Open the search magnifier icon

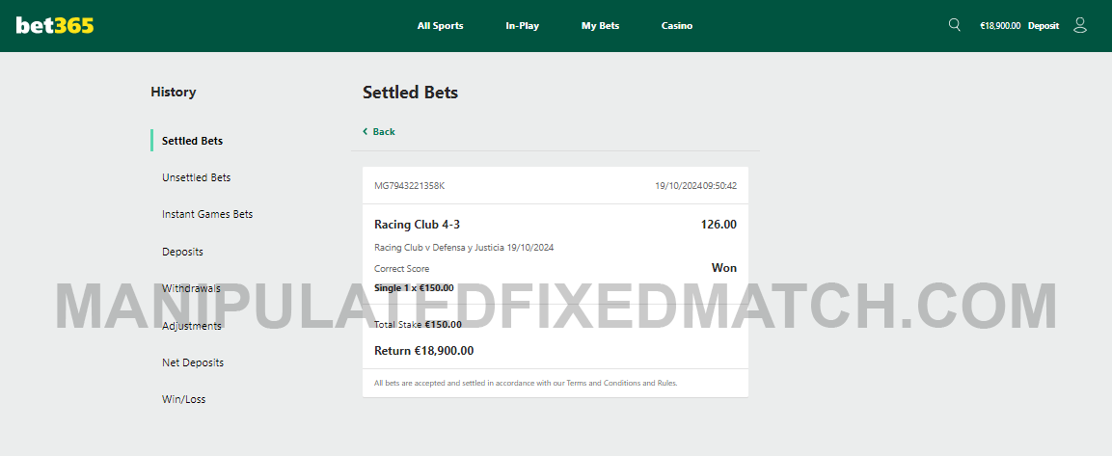pos(955,25)
